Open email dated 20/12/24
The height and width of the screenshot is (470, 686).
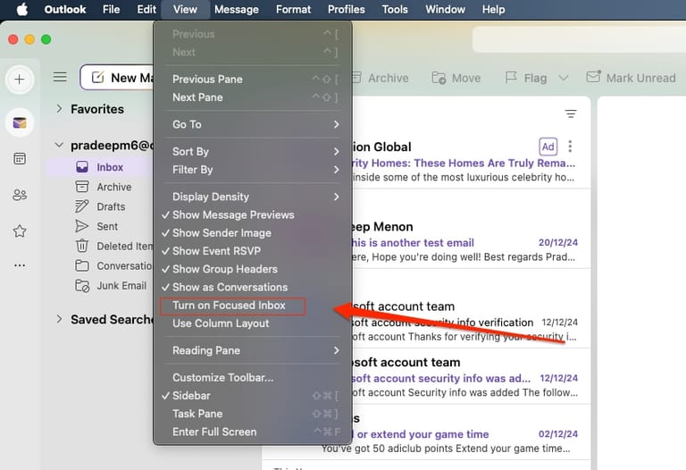470,241
